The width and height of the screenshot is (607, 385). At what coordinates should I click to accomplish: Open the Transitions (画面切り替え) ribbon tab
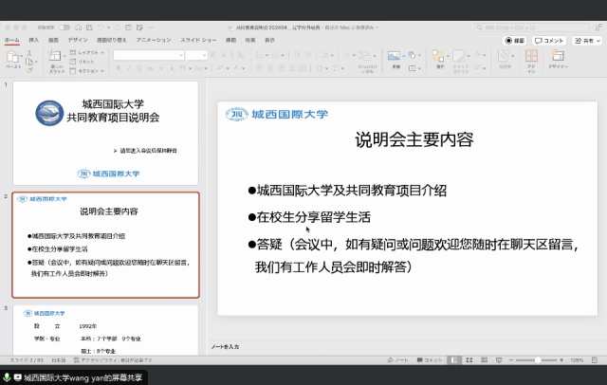click(x=112, y=40)
